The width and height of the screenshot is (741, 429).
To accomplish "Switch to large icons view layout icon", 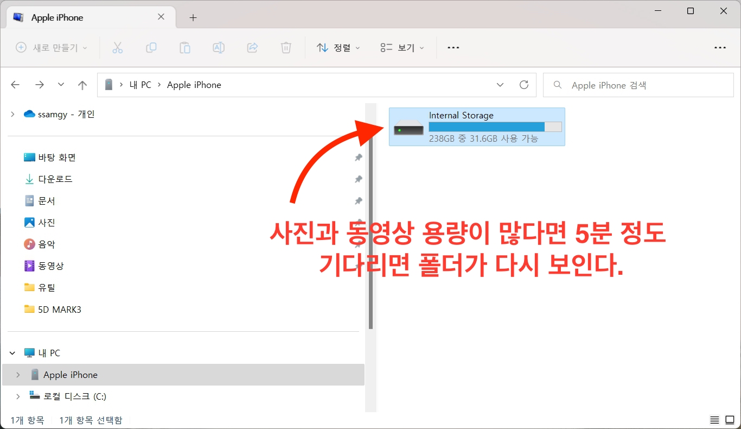I will [730, 420].
